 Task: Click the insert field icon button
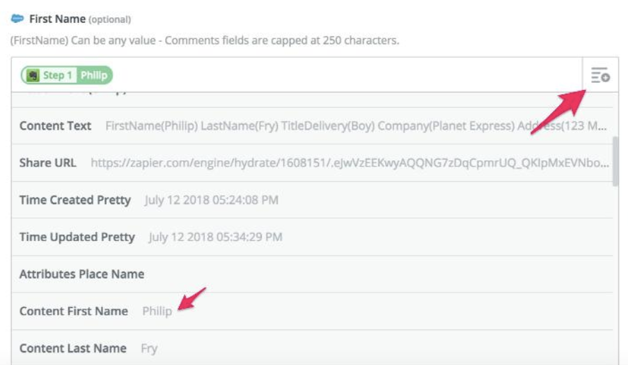tap(600, 75)
